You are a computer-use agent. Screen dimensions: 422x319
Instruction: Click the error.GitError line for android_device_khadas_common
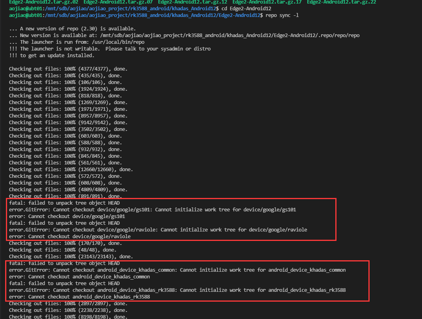coord(177,270)
